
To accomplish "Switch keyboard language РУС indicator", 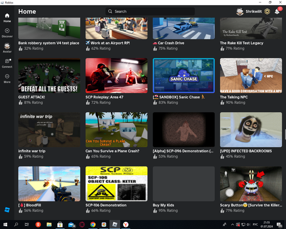I will click(x=255, y=224).
